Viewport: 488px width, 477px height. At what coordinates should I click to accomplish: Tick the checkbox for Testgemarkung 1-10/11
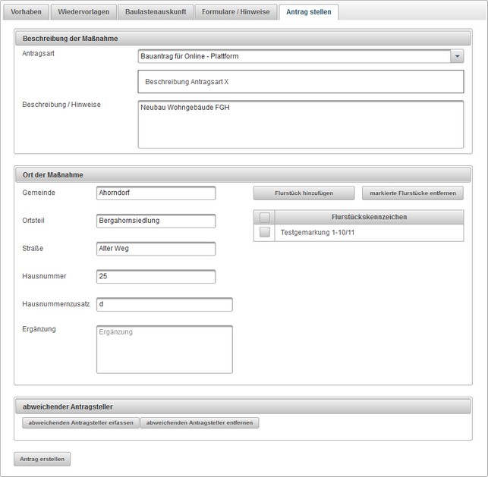(x=264, y=233)
